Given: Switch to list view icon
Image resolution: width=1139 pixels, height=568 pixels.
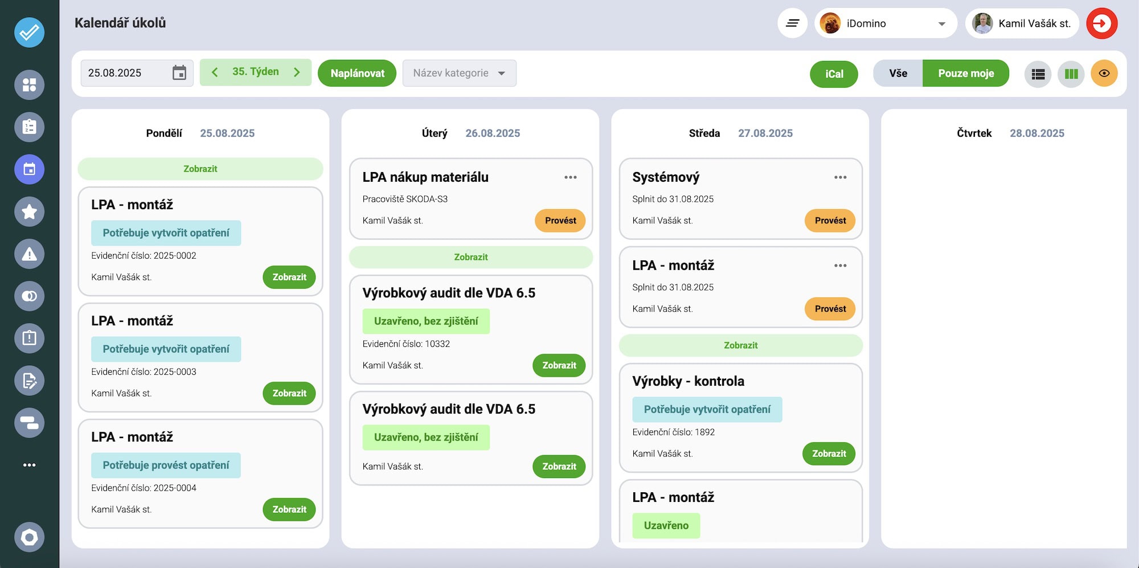Looking at the screenshot, I should (x=1038, y=73).
